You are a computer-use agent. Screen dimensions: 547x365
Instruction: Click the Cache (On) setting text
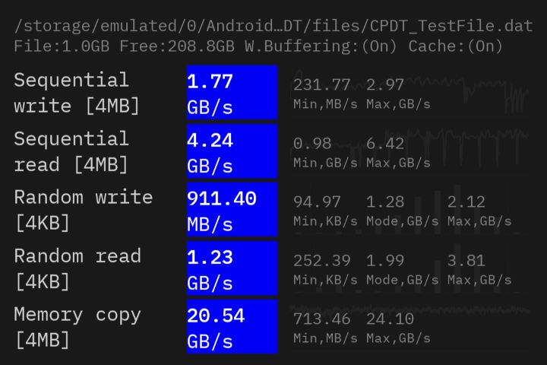point(455,46)
